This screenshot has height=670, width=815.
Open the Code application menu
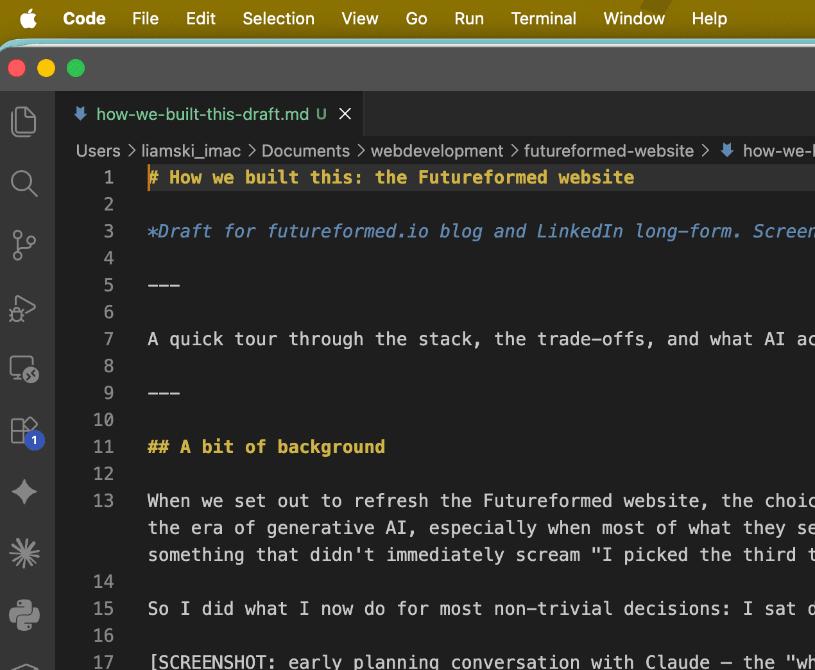84,19
